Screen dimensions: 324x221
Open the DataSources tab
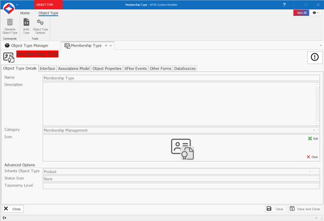click(185, 69)
